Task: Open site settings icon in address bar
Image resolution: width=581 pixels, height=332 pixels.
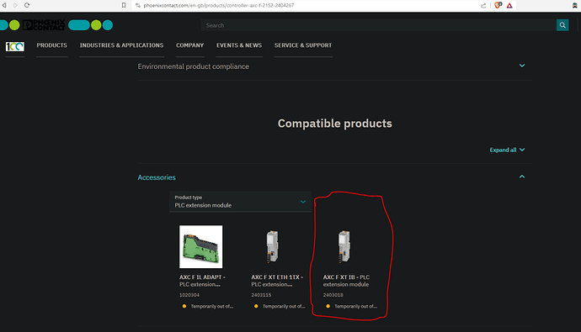Action: click(x=138, y=5)
